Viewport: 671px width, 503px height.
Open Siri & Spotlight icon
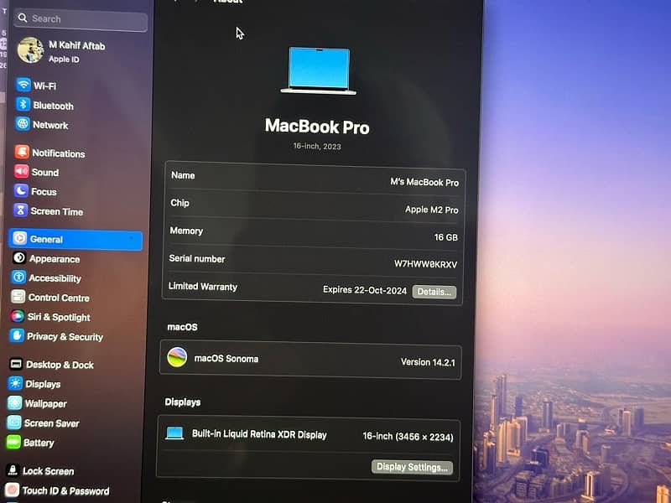(x=18, y=317)
